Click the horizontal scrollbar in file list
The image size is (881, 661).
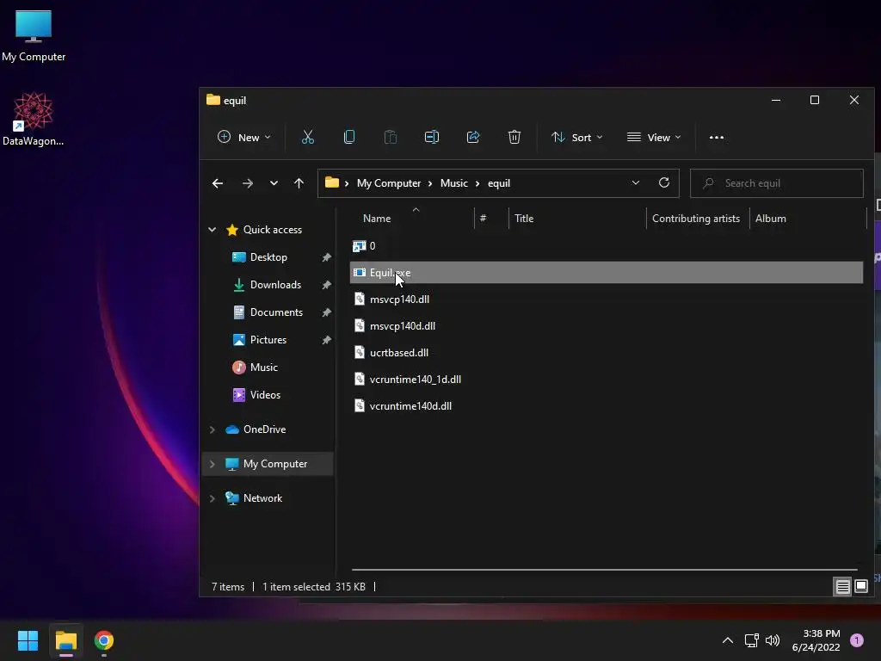coord(605,570)
